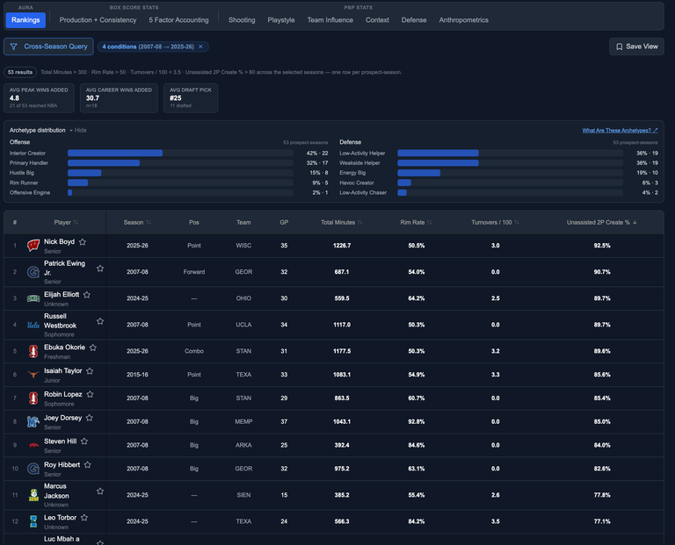675x545 pixels.
Task: Favorite Nick Boyd with star icon
Action: 83,242
